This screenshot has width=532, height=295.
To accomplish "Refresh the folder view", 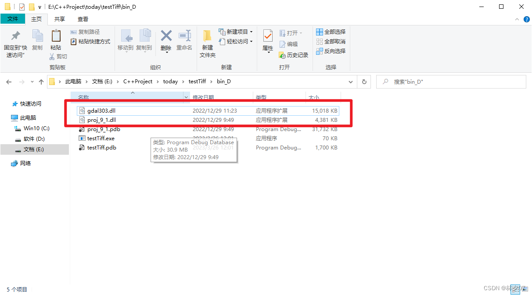I will click(x=364, y=82).
